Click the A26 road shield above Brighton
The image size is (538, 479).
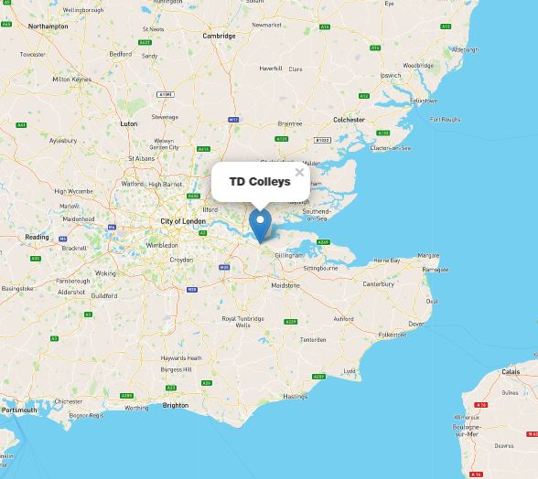207,383
